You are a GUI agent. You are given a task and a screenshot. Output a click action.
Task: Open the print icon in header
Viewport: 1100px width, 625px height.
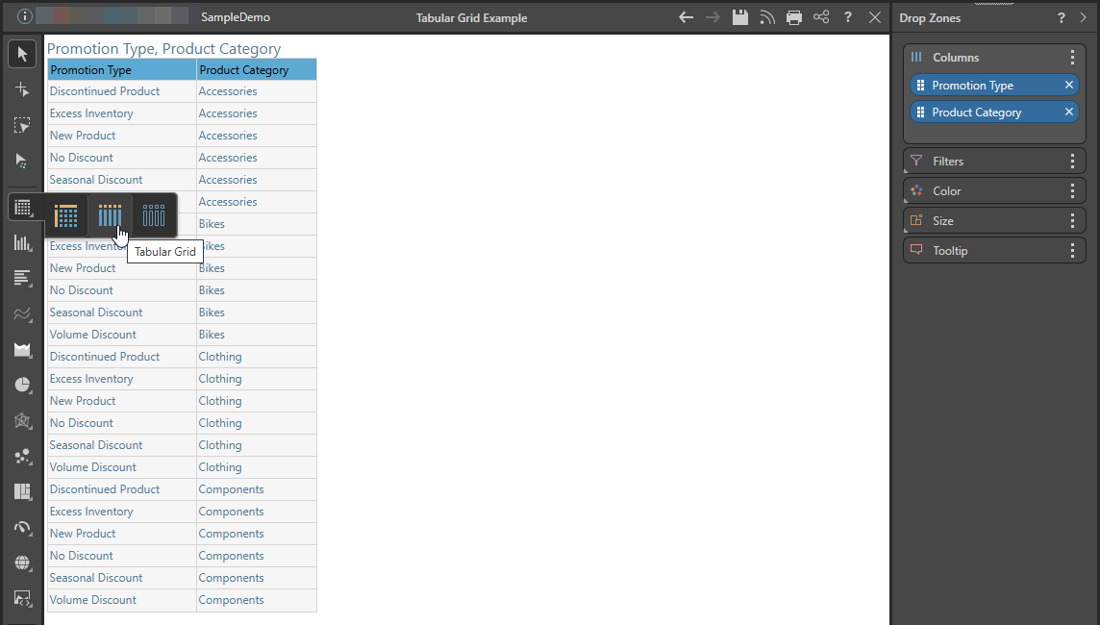[x=794, y=17]
